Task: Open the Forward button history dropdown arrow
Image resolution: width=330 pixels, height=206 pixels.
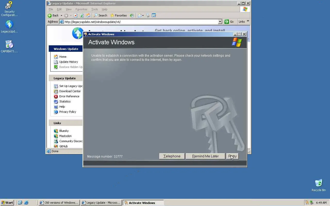Action: coord(71,15)
